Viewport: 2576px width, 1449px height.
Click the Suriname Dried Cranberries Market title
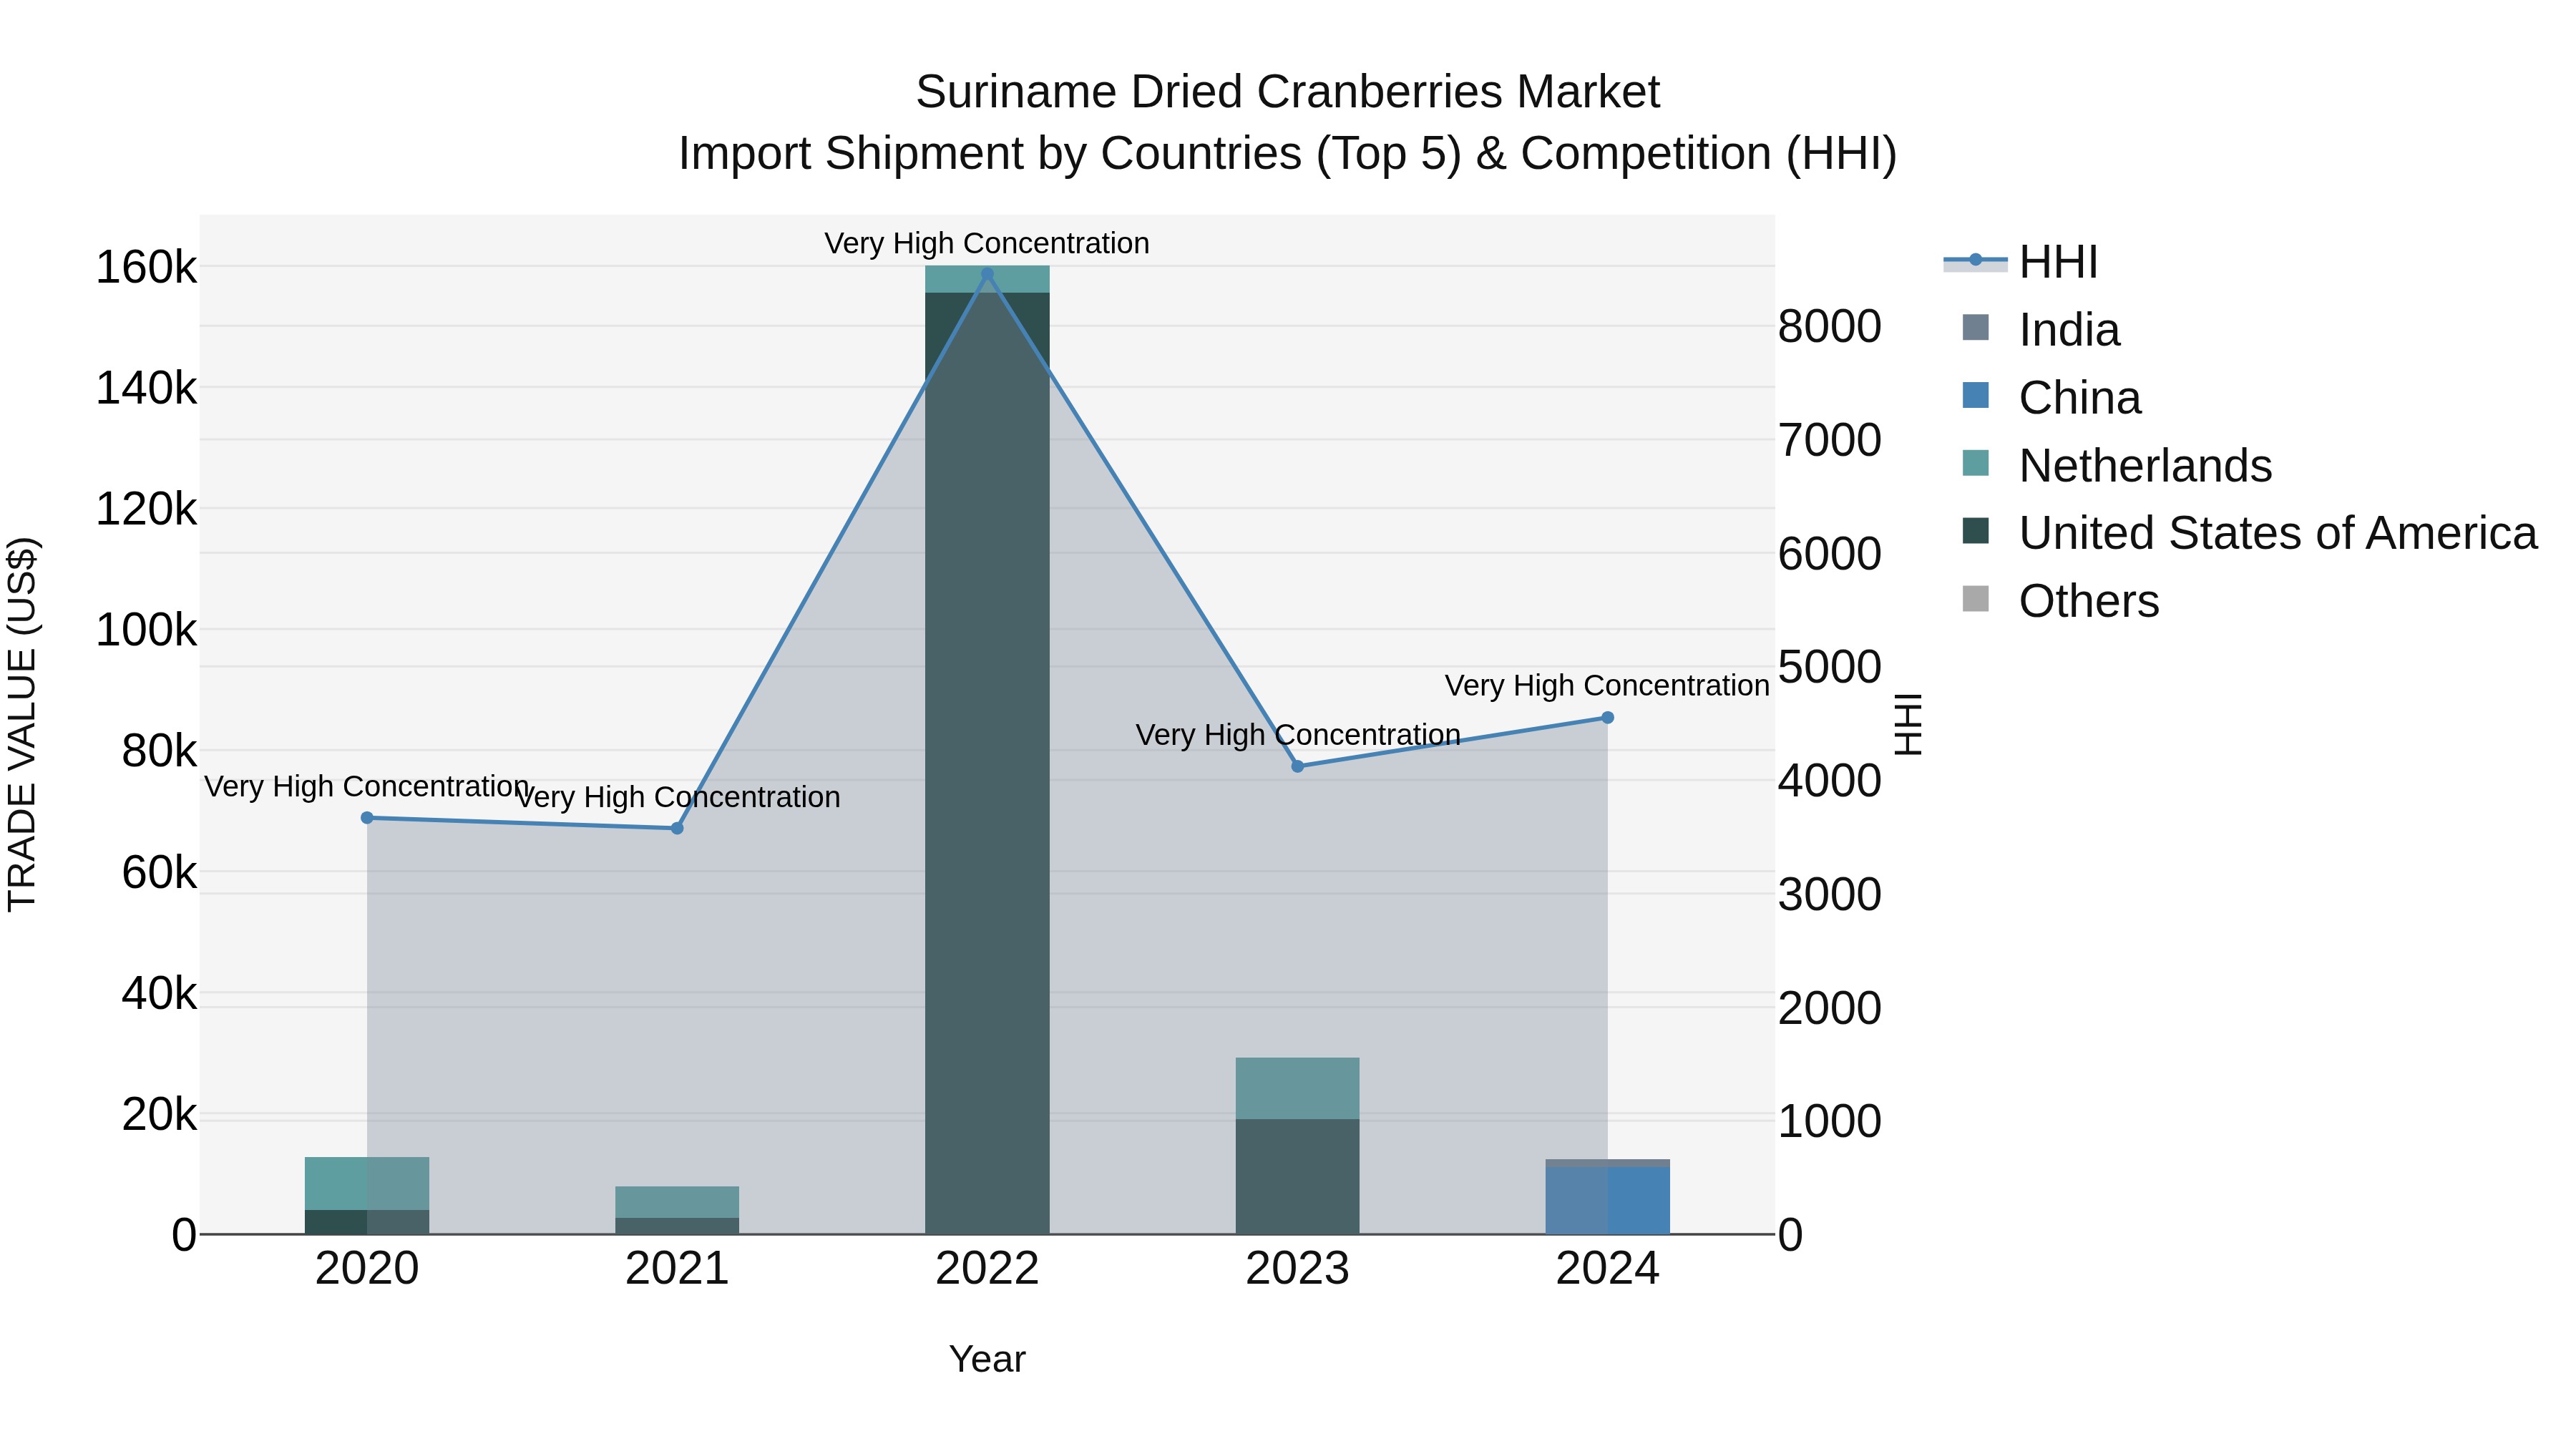click(x=1288, y=92)
